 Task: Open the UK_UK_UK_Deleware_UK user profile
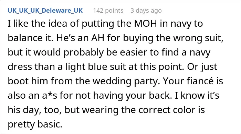(45, 11)
